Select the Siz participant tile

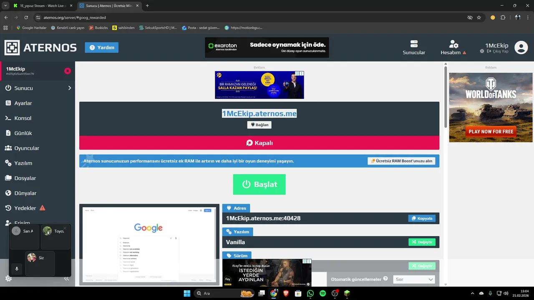tap(40, 263)
